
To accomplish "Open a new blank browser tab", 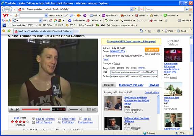I will 76,31.
